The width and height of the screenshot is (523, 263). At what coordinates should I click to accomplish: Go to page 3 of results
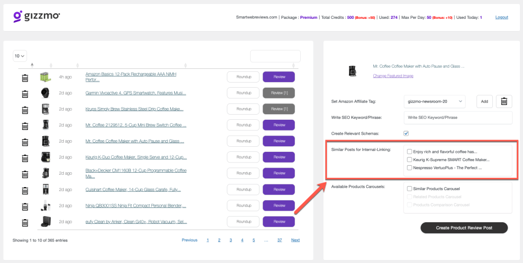(x=230, y=240)
